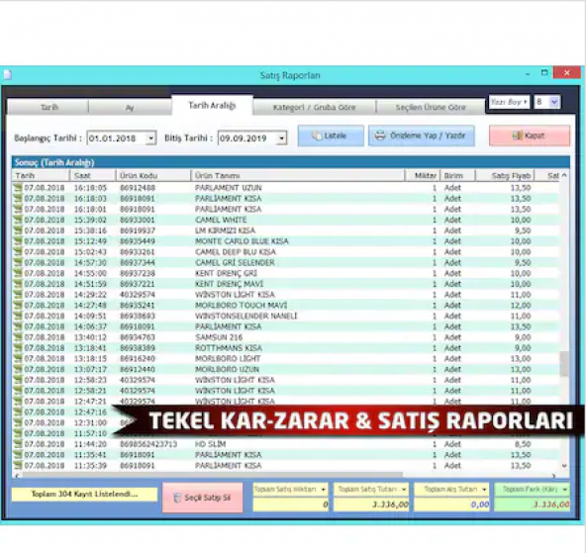Click row icon of 16:18:05 PARLAMENT UZUN sale
Image resolution: width=586 pixels, height=553 pixels.
[x=18, y=187]
